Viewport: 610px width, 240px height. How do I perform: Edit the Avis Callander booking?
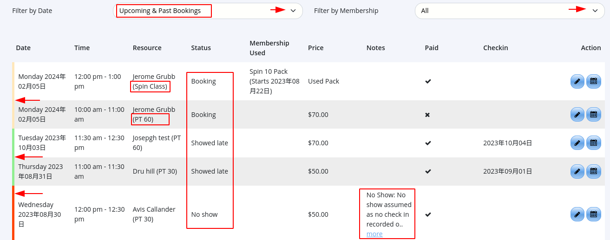577,214
